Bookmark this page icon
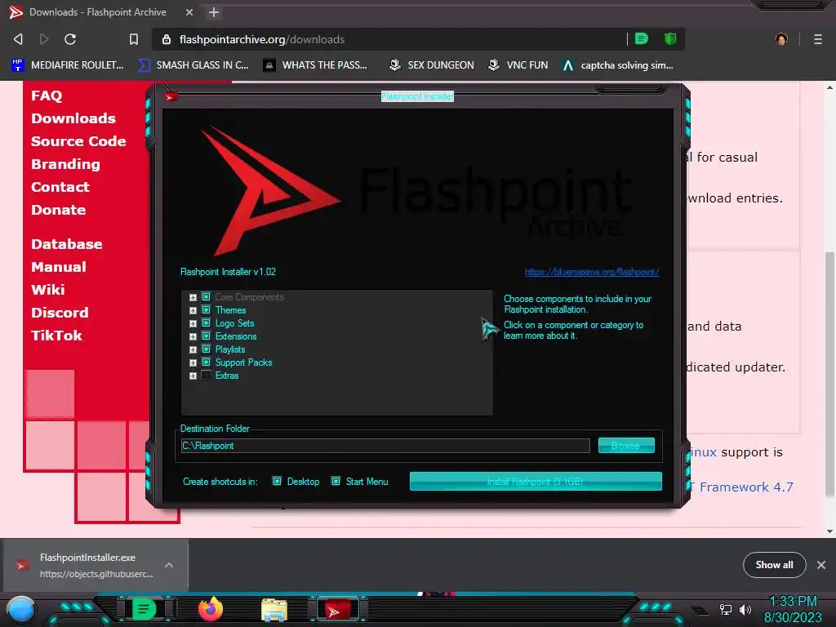836x627 pixels. tap(134, 39)
